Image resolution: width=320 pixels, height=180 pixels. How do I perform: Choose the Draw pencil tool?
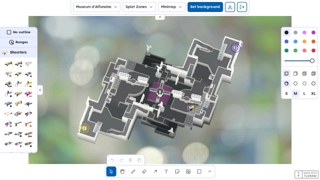(x=133, y=172)
